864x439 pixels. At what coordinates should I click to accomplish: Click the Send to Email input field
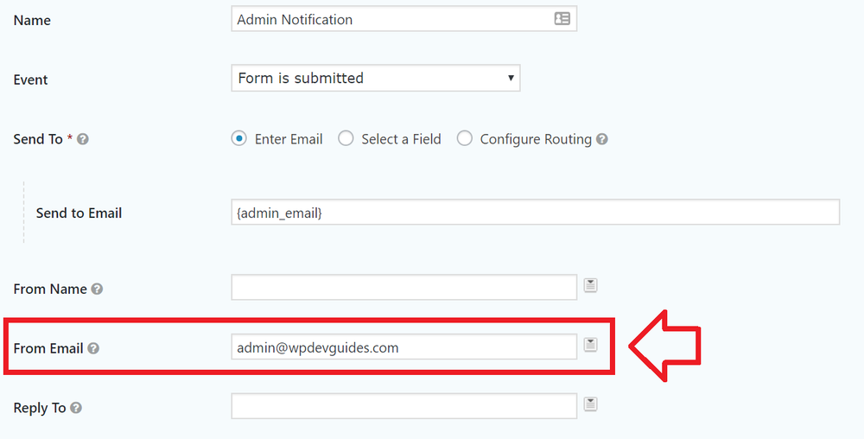point(535,212)
